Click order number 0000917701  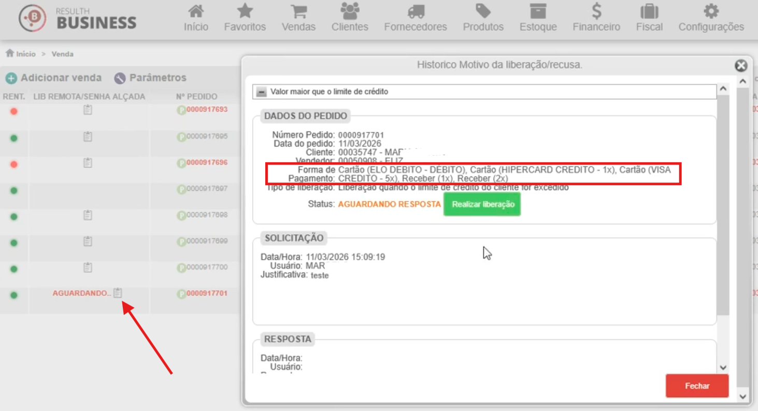pos(207,293)
